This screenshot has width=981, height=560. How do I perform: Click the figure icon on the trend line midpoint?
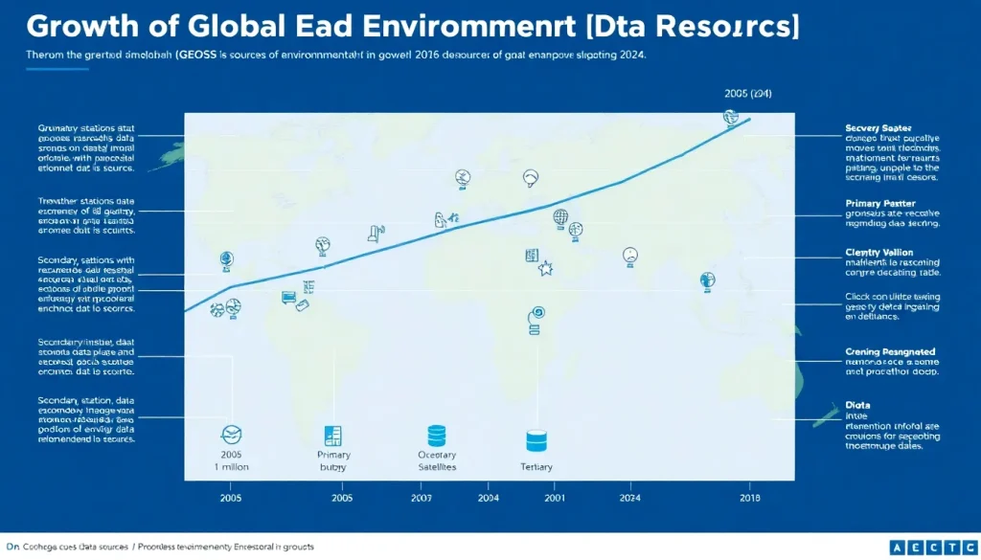point(446,219)
